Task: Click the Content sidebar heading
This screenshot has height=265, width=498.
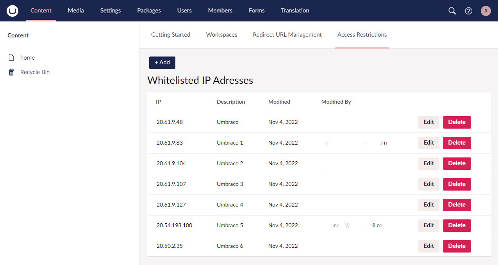Action: click(18, 35)
